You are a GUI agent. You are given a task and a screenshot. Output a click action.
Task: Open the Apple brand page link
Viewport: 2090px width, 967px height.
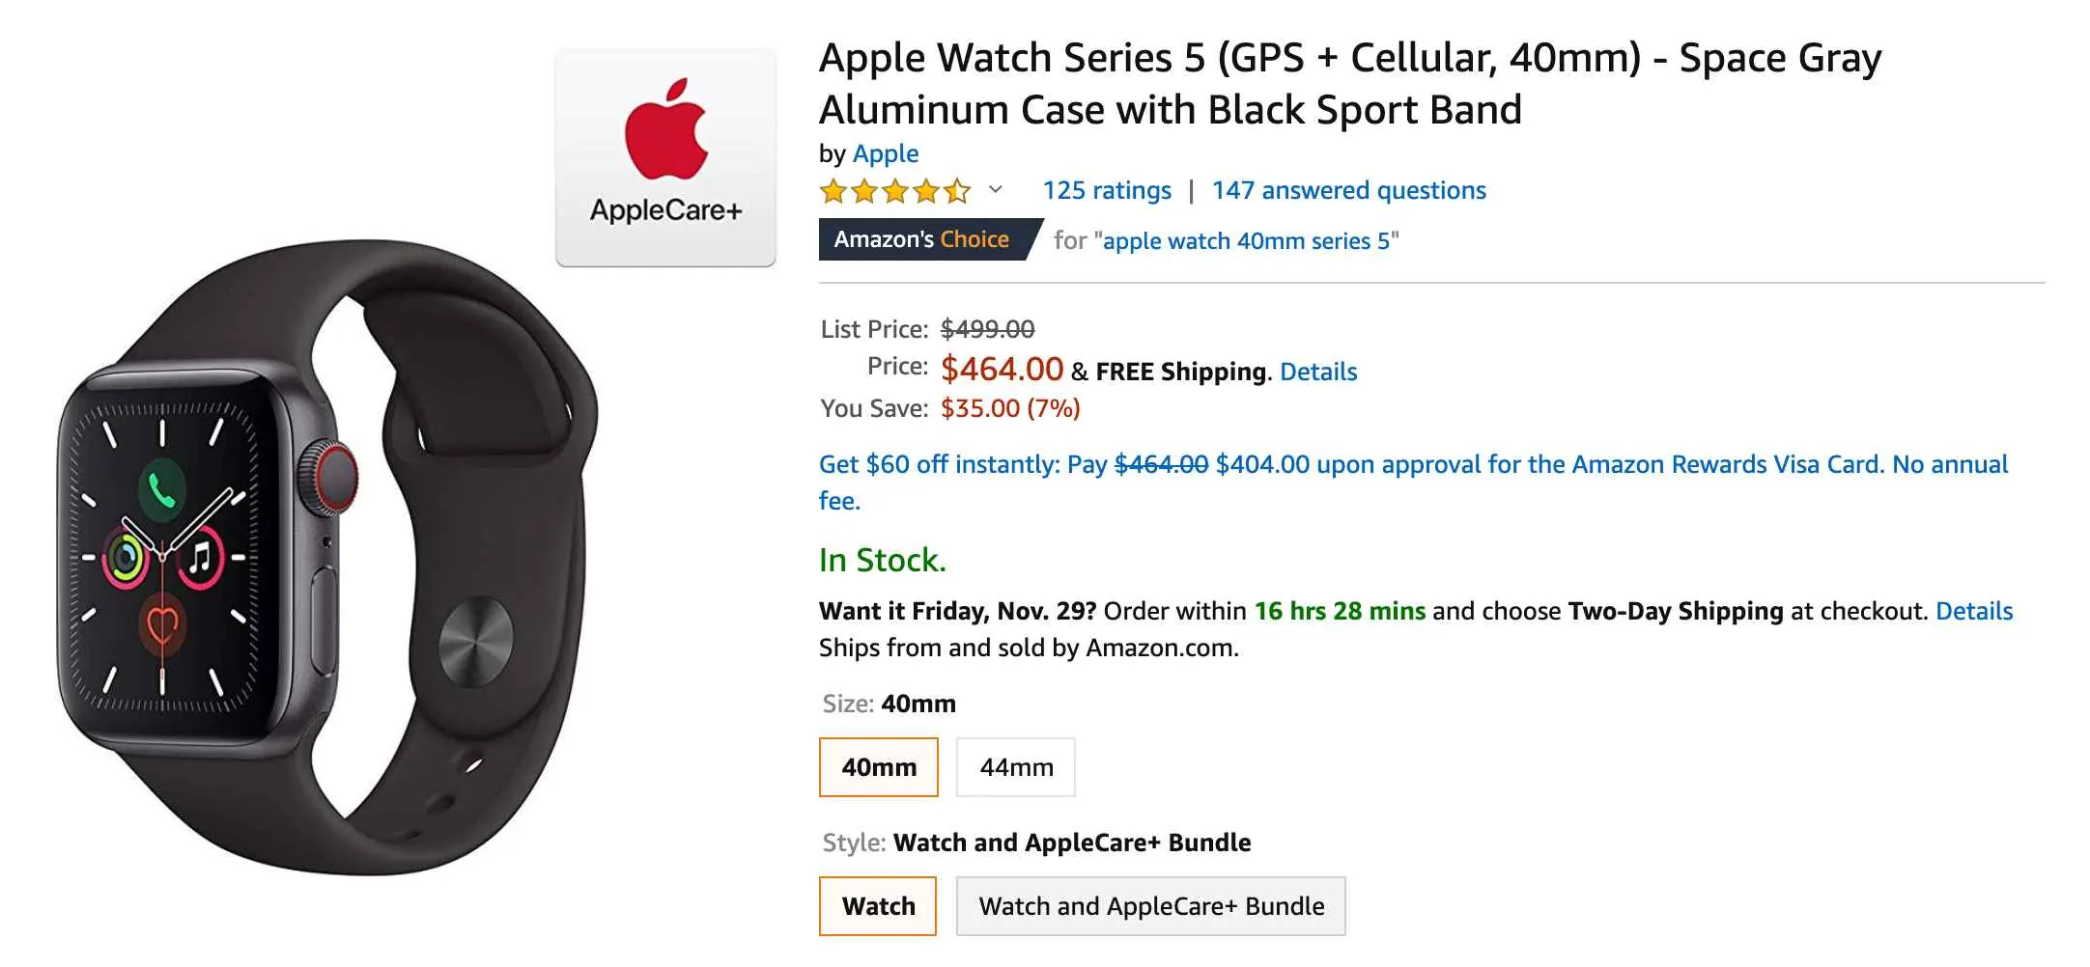pyautogui.click(x=885, y=153)
